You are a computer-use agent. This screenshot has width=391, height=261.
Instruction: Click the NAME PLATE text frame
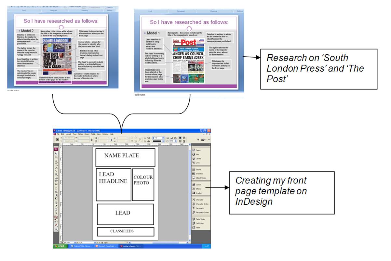[125, 158]
